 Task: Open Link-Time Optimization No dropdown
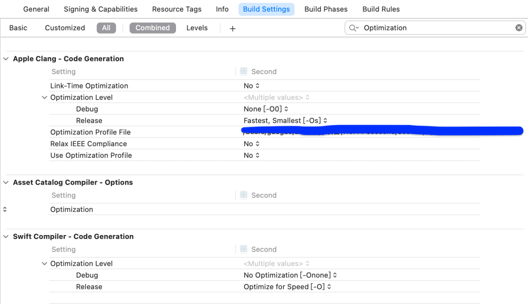(251, 86)
